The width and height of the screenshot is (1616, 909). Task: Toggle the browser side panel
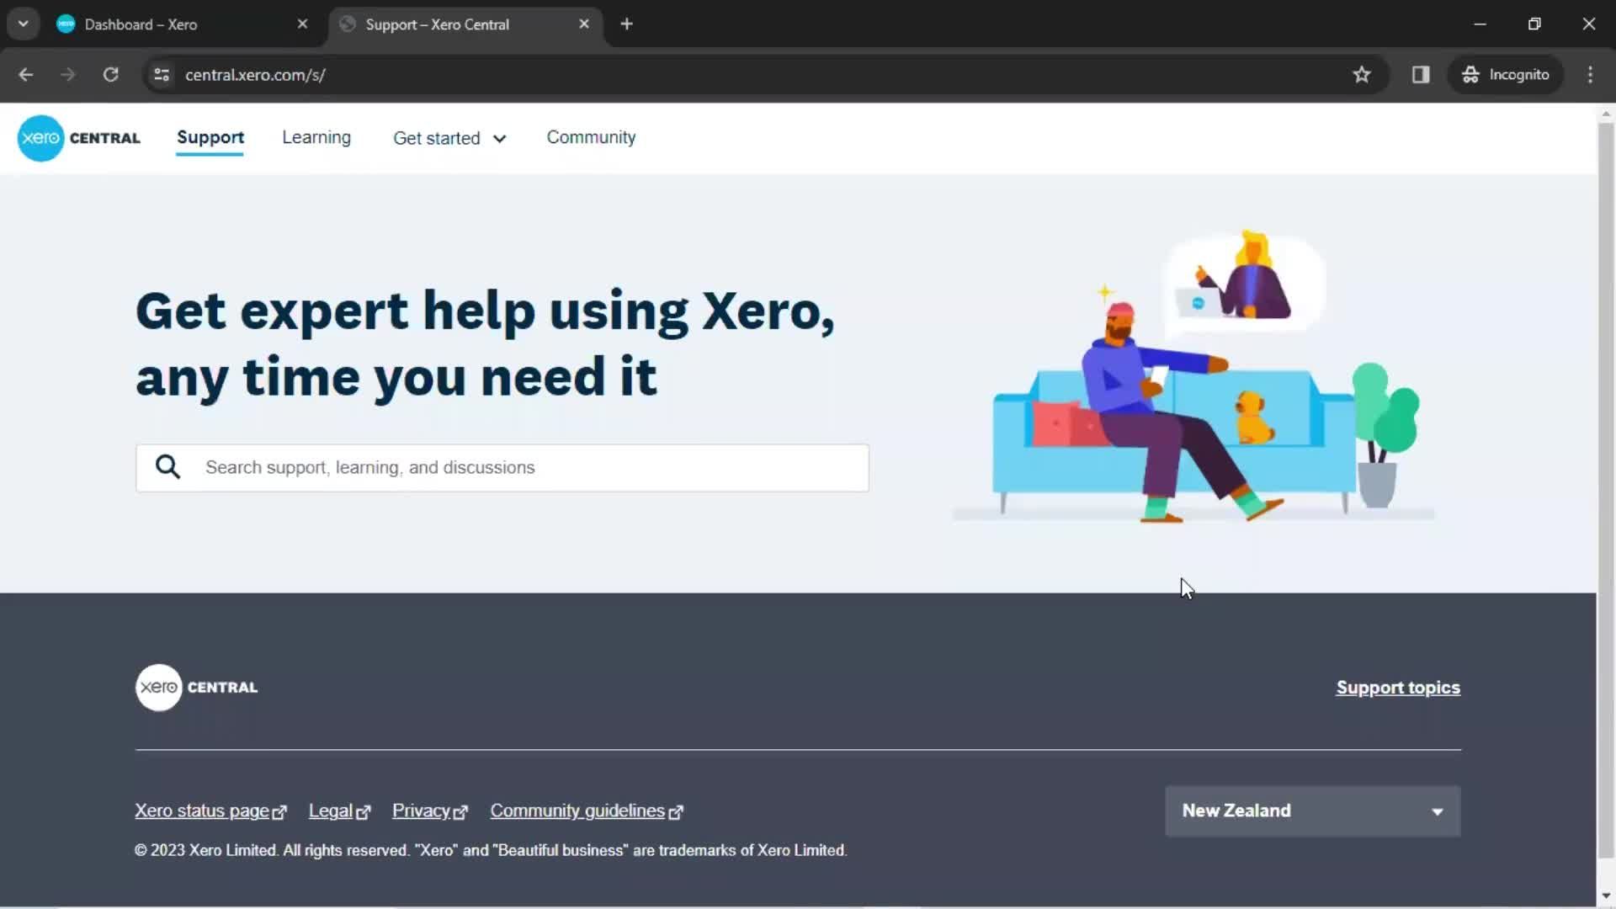[1421, 75]
